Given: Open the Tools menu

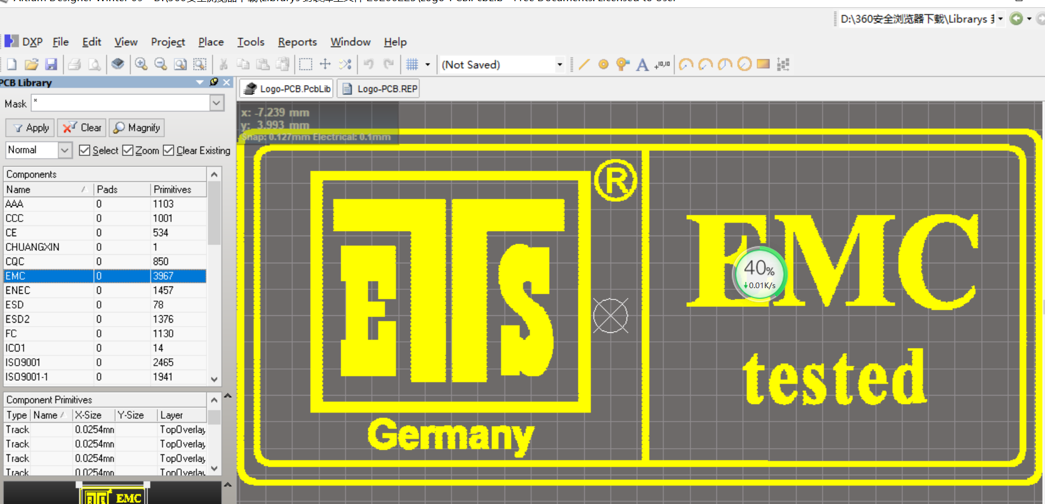Looking at the screenshot, I should tap(251, 42).
